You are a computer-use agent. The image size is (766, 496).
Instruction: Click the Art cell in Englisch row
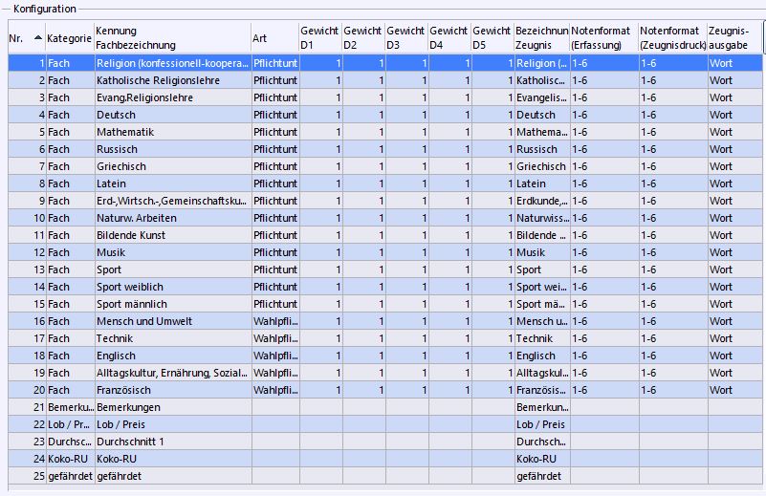274,356
